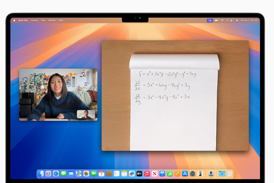This screenshot has width=274, height=183.
Task: Open FaceTime from the dock
Action: point(94,174)
